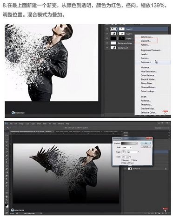
Task: Click the Scale value input field
Action: [124, 157]
